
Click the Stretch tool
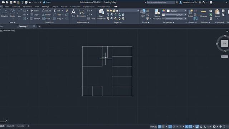[x=35, y=19]
